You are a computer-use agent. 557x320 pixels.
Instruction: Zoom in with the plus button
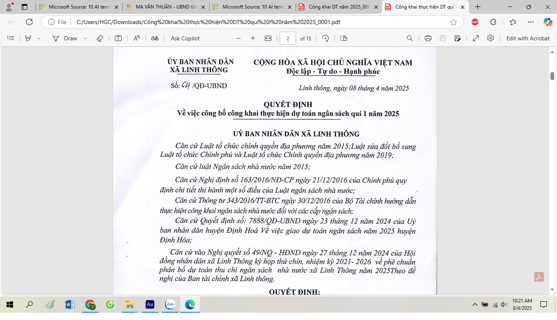tap(253, 38)
